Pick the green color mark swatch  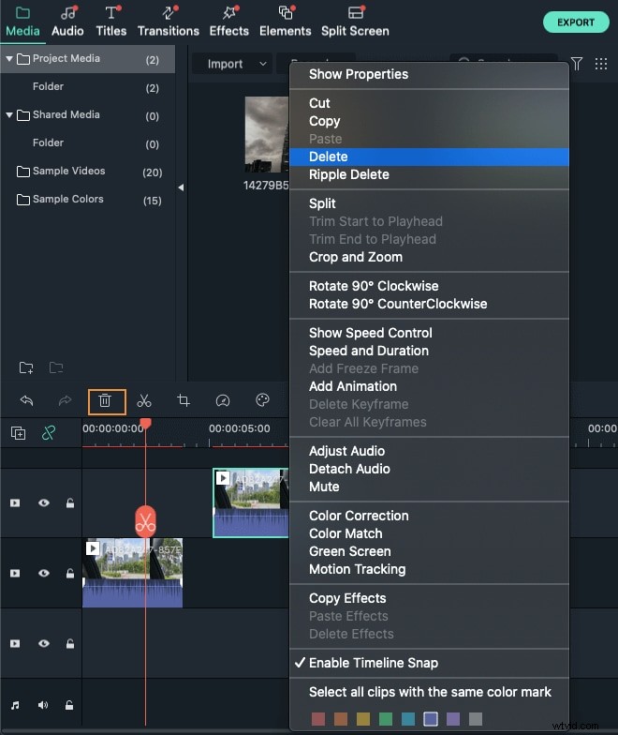tap(386, 718)
